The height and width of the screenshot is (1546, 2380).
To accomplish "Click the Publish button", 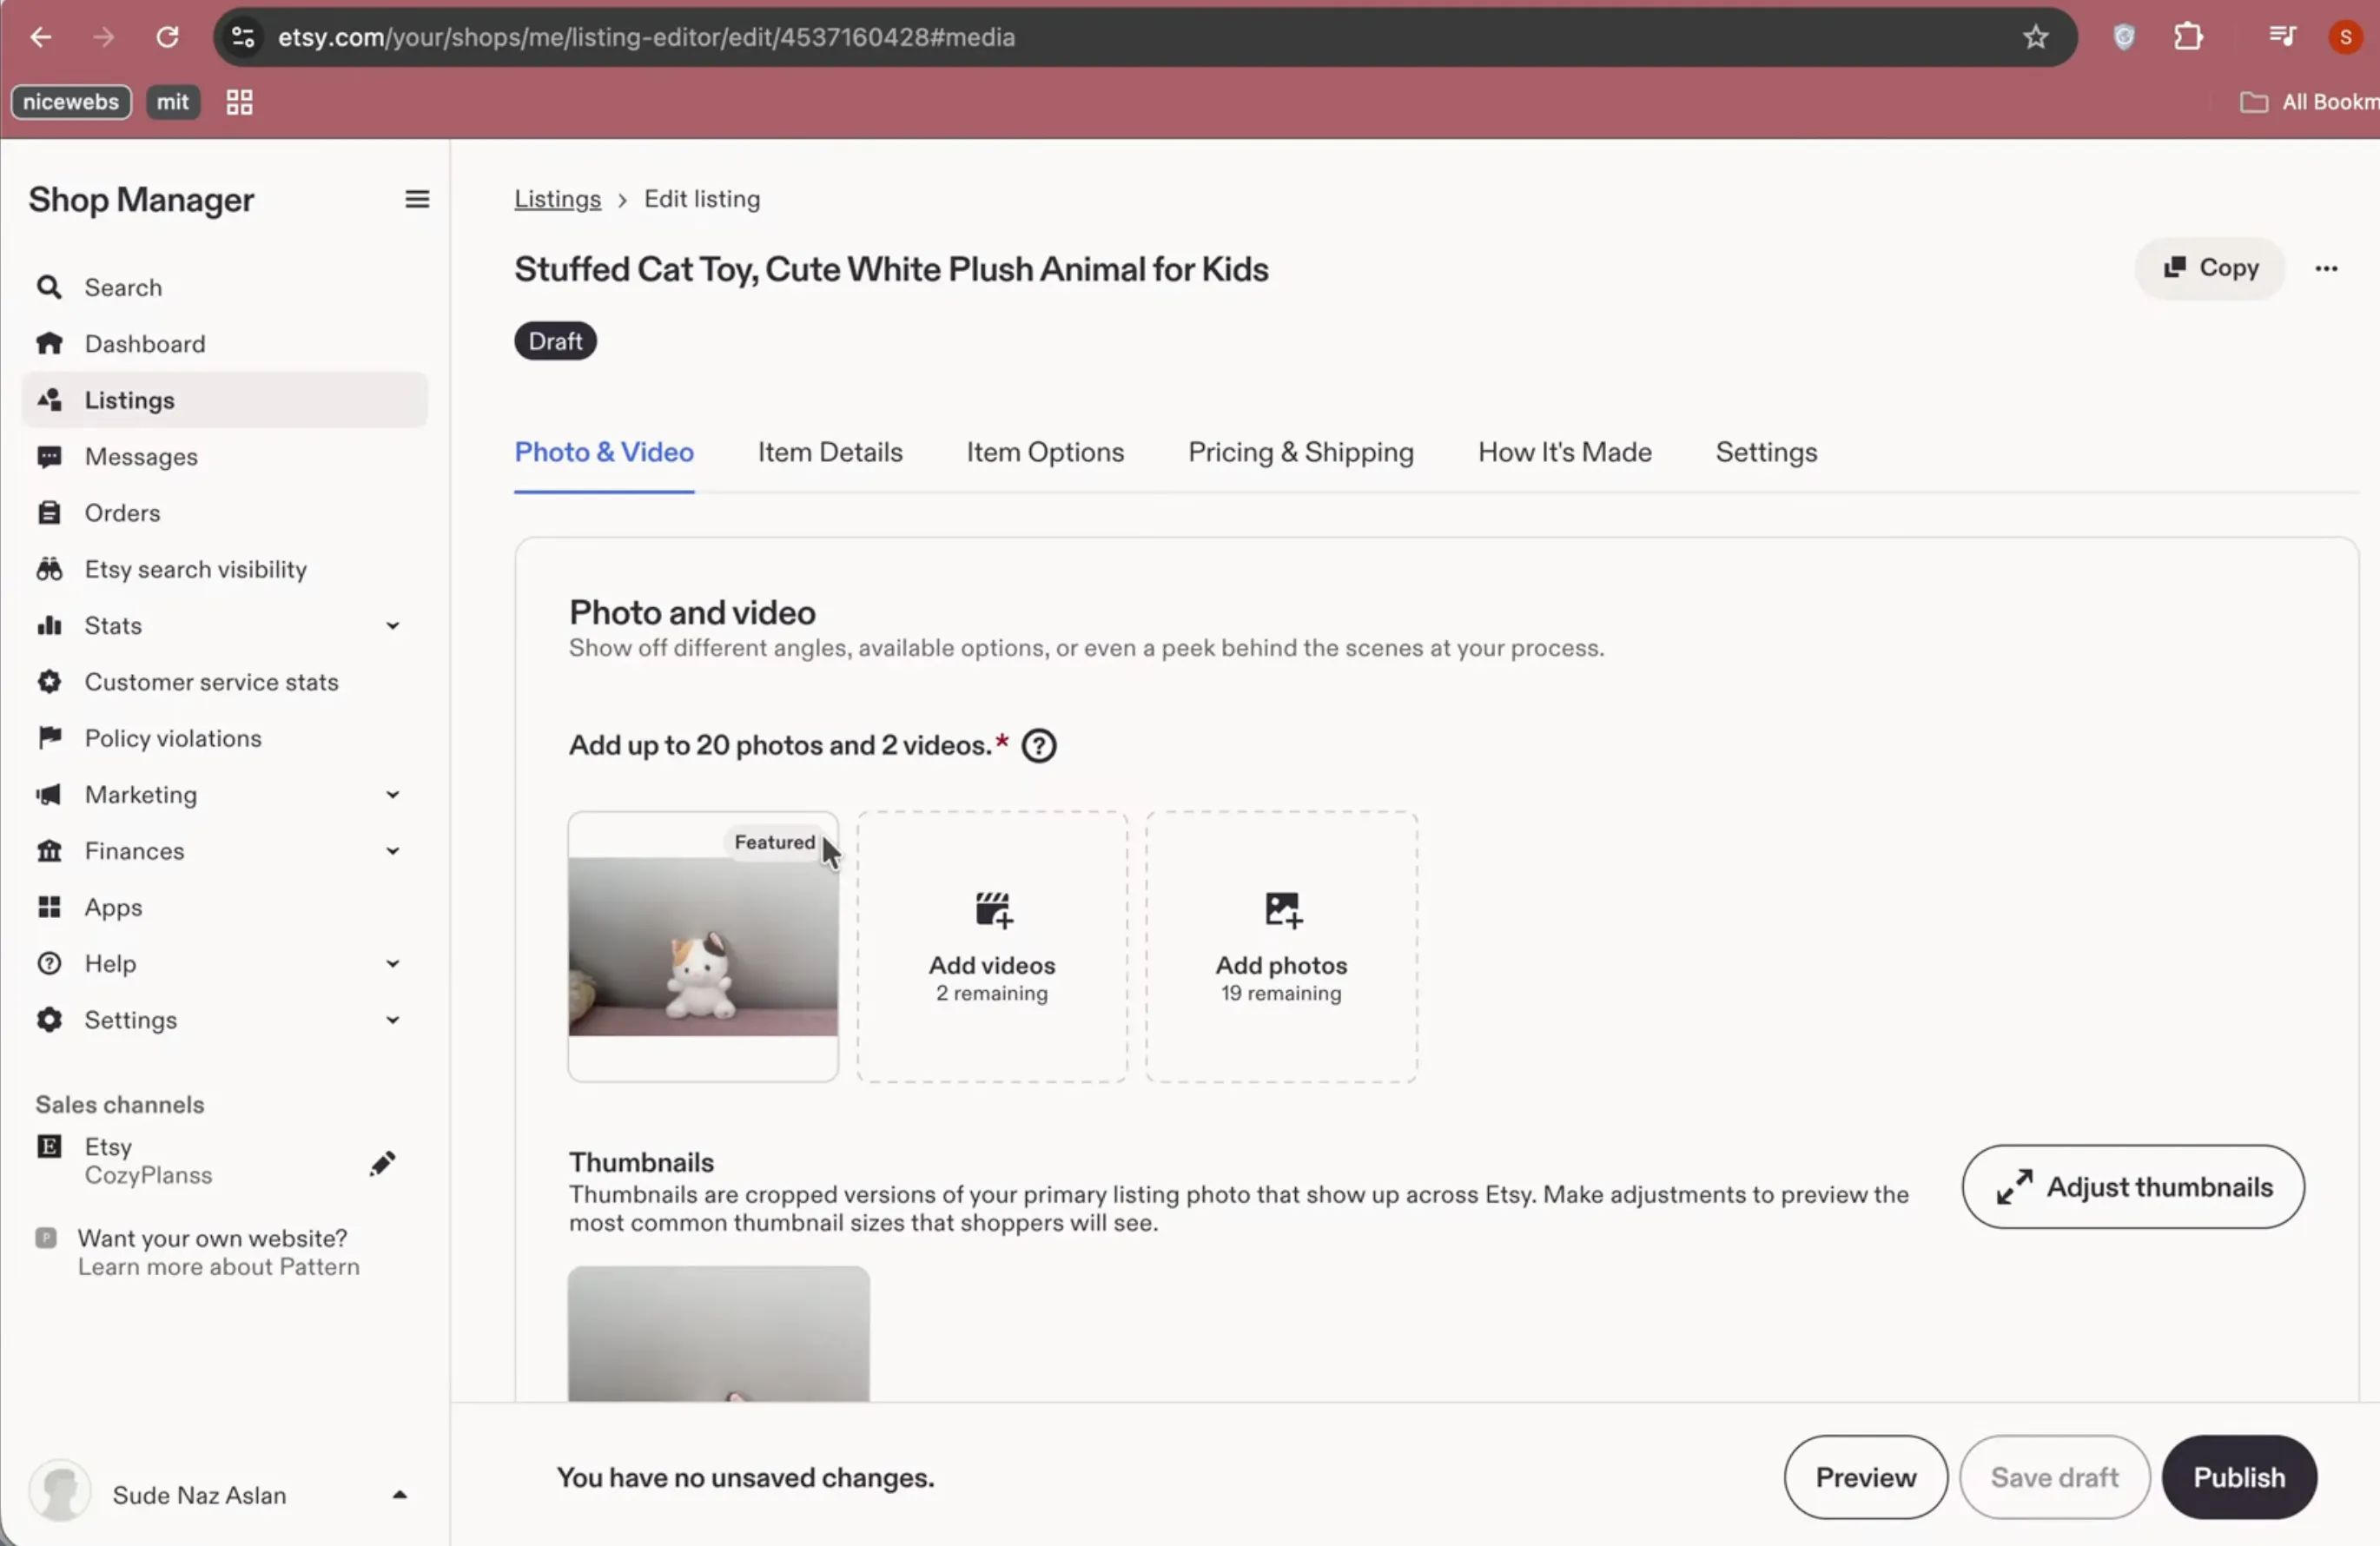I will [x=2239, y=1477].
